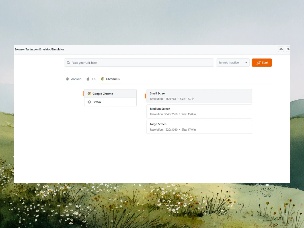Click the megaphone announcements icon
This screenshot has width=304, height=228.
tap(289, 49)
